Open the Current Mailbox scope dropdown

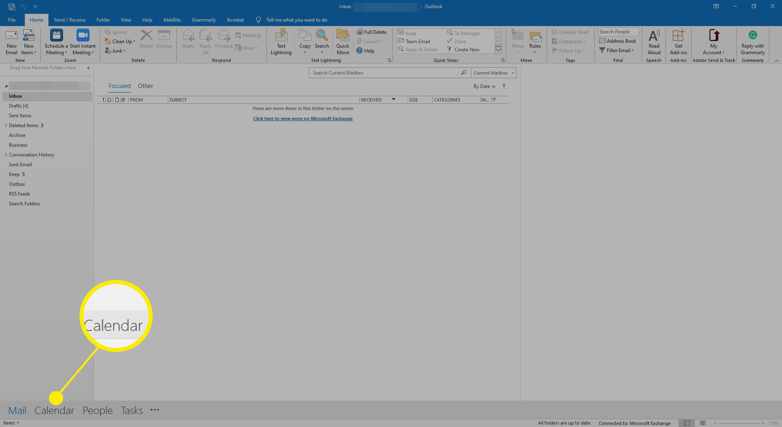[494, 73]
